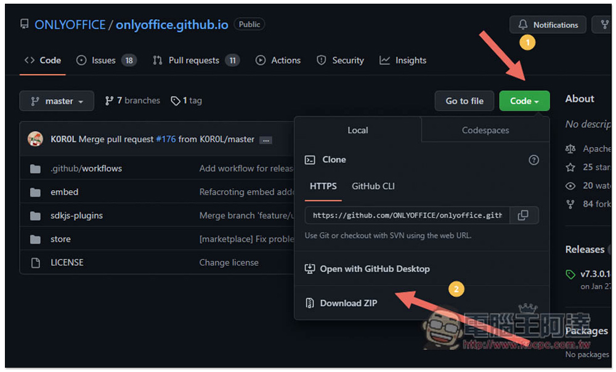The height and width of the screenshot is (372, 616).
Task: Select the GitHub CLI clone option
Action: 373,186
